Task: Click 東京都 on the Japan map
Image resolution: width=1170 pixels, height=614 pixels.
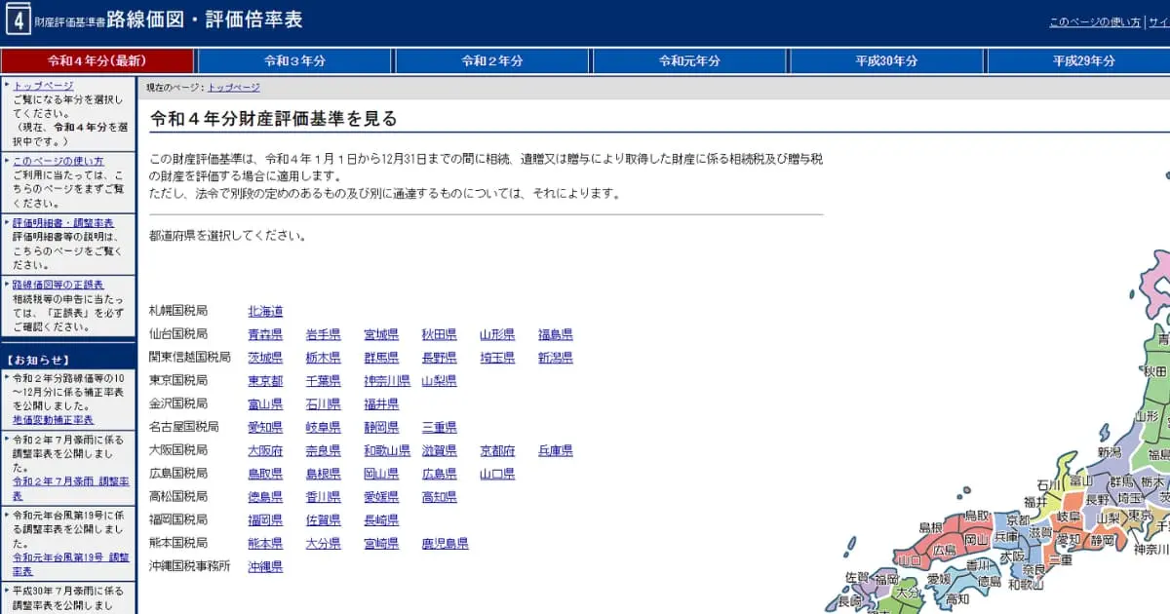Action: point(1139,515)
